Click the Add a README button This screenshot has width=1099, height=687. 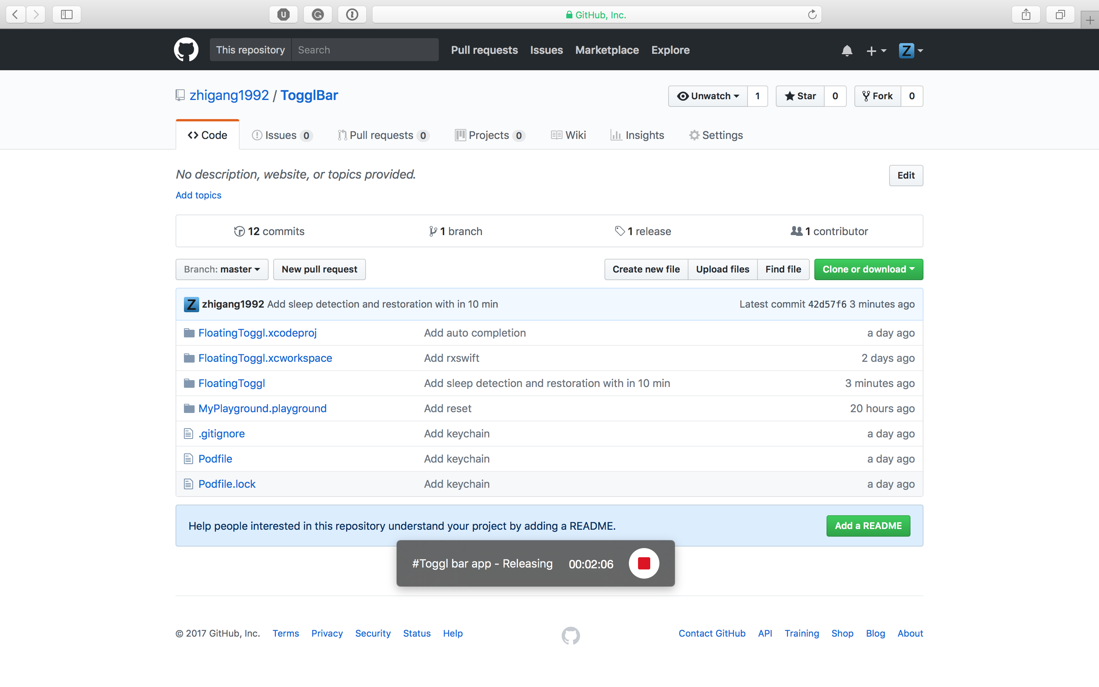tap(867, 526)
